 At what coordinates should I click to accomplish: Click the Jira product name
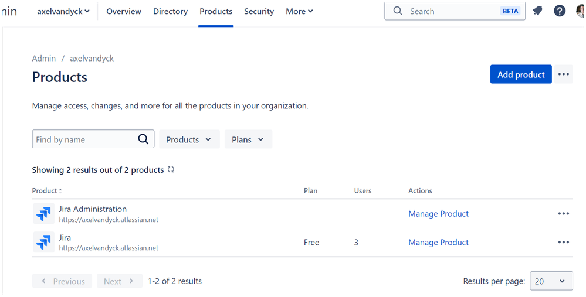click(65, 237)
